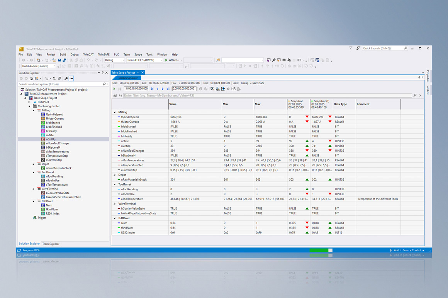Jump to the end of the recording
The image size is (448, 298).
point(168,89)
